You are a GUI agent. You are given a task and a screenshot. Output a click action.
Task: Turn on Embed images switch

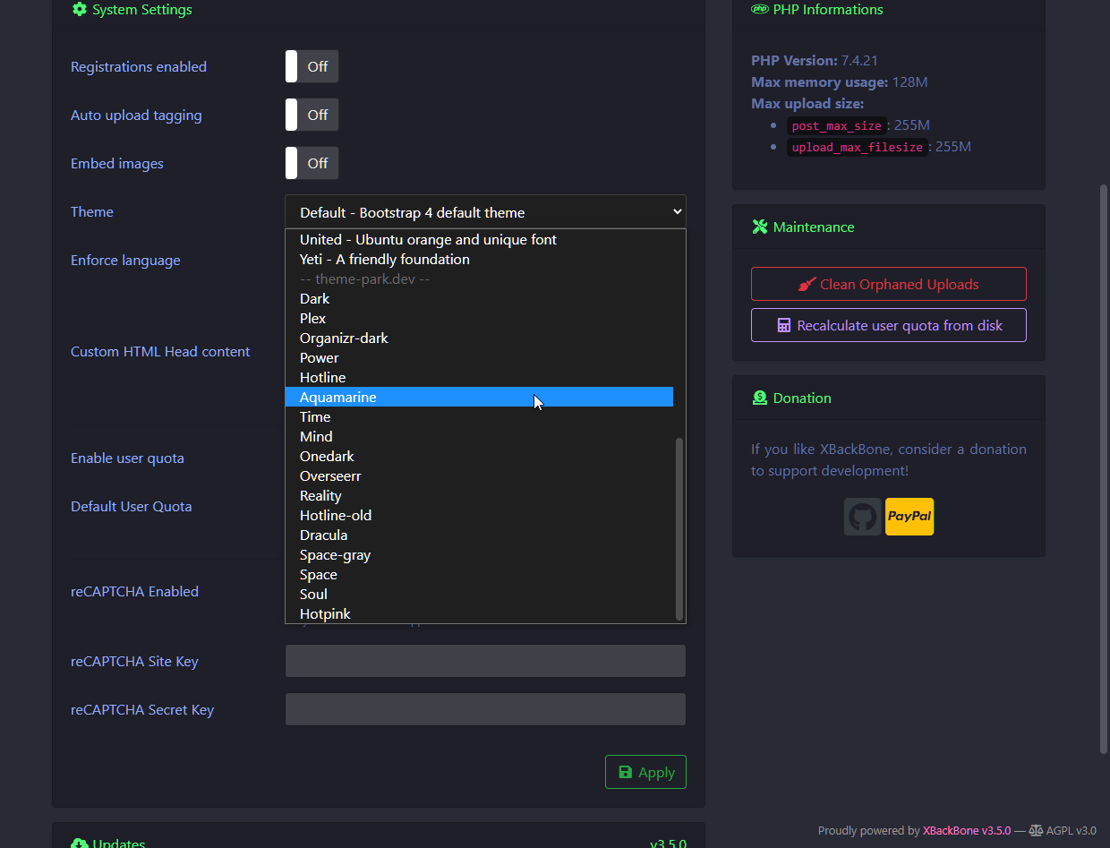tap(312, 164)
